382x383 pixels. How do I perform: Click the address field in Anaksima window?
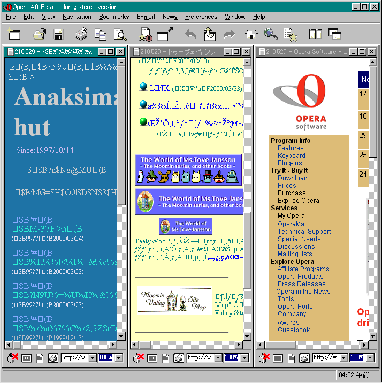point(75,358)
